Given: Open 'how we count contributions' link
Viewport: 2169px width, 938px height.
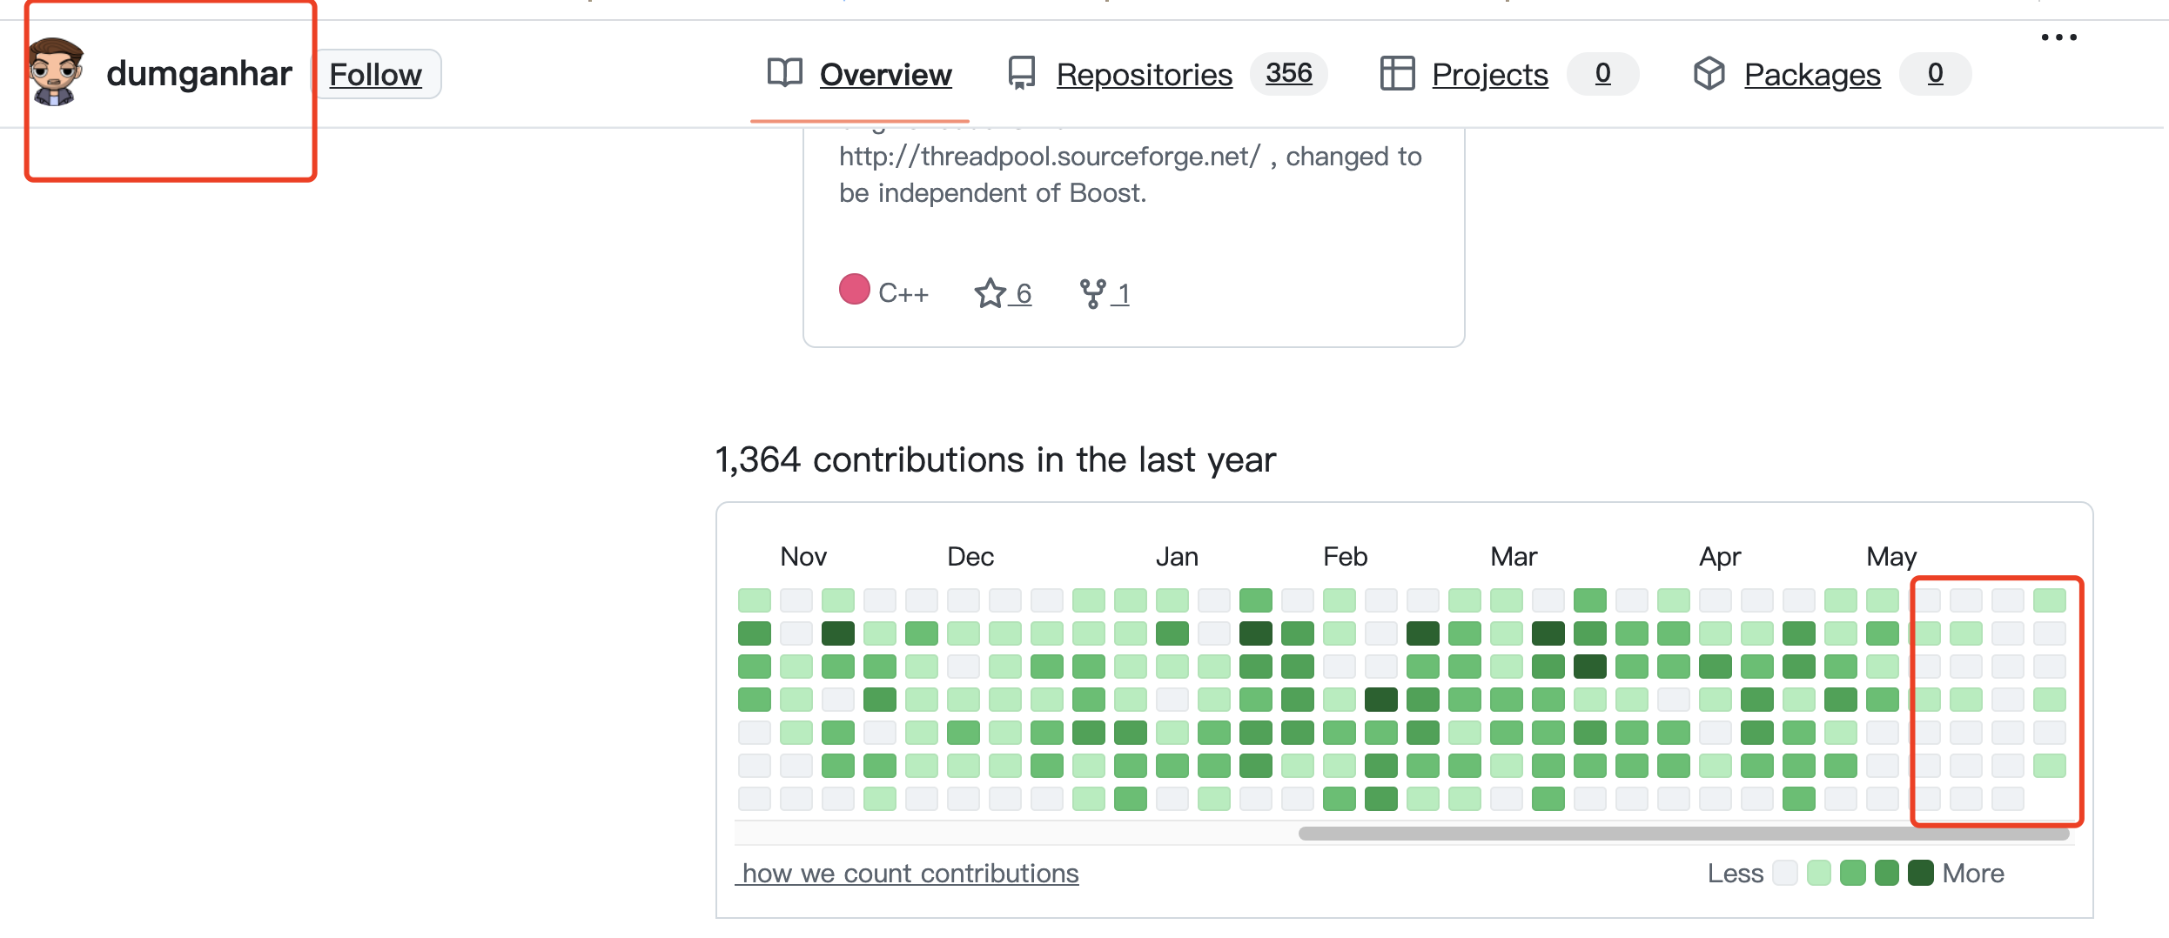Looking at the screenshot, I should 910,873.
